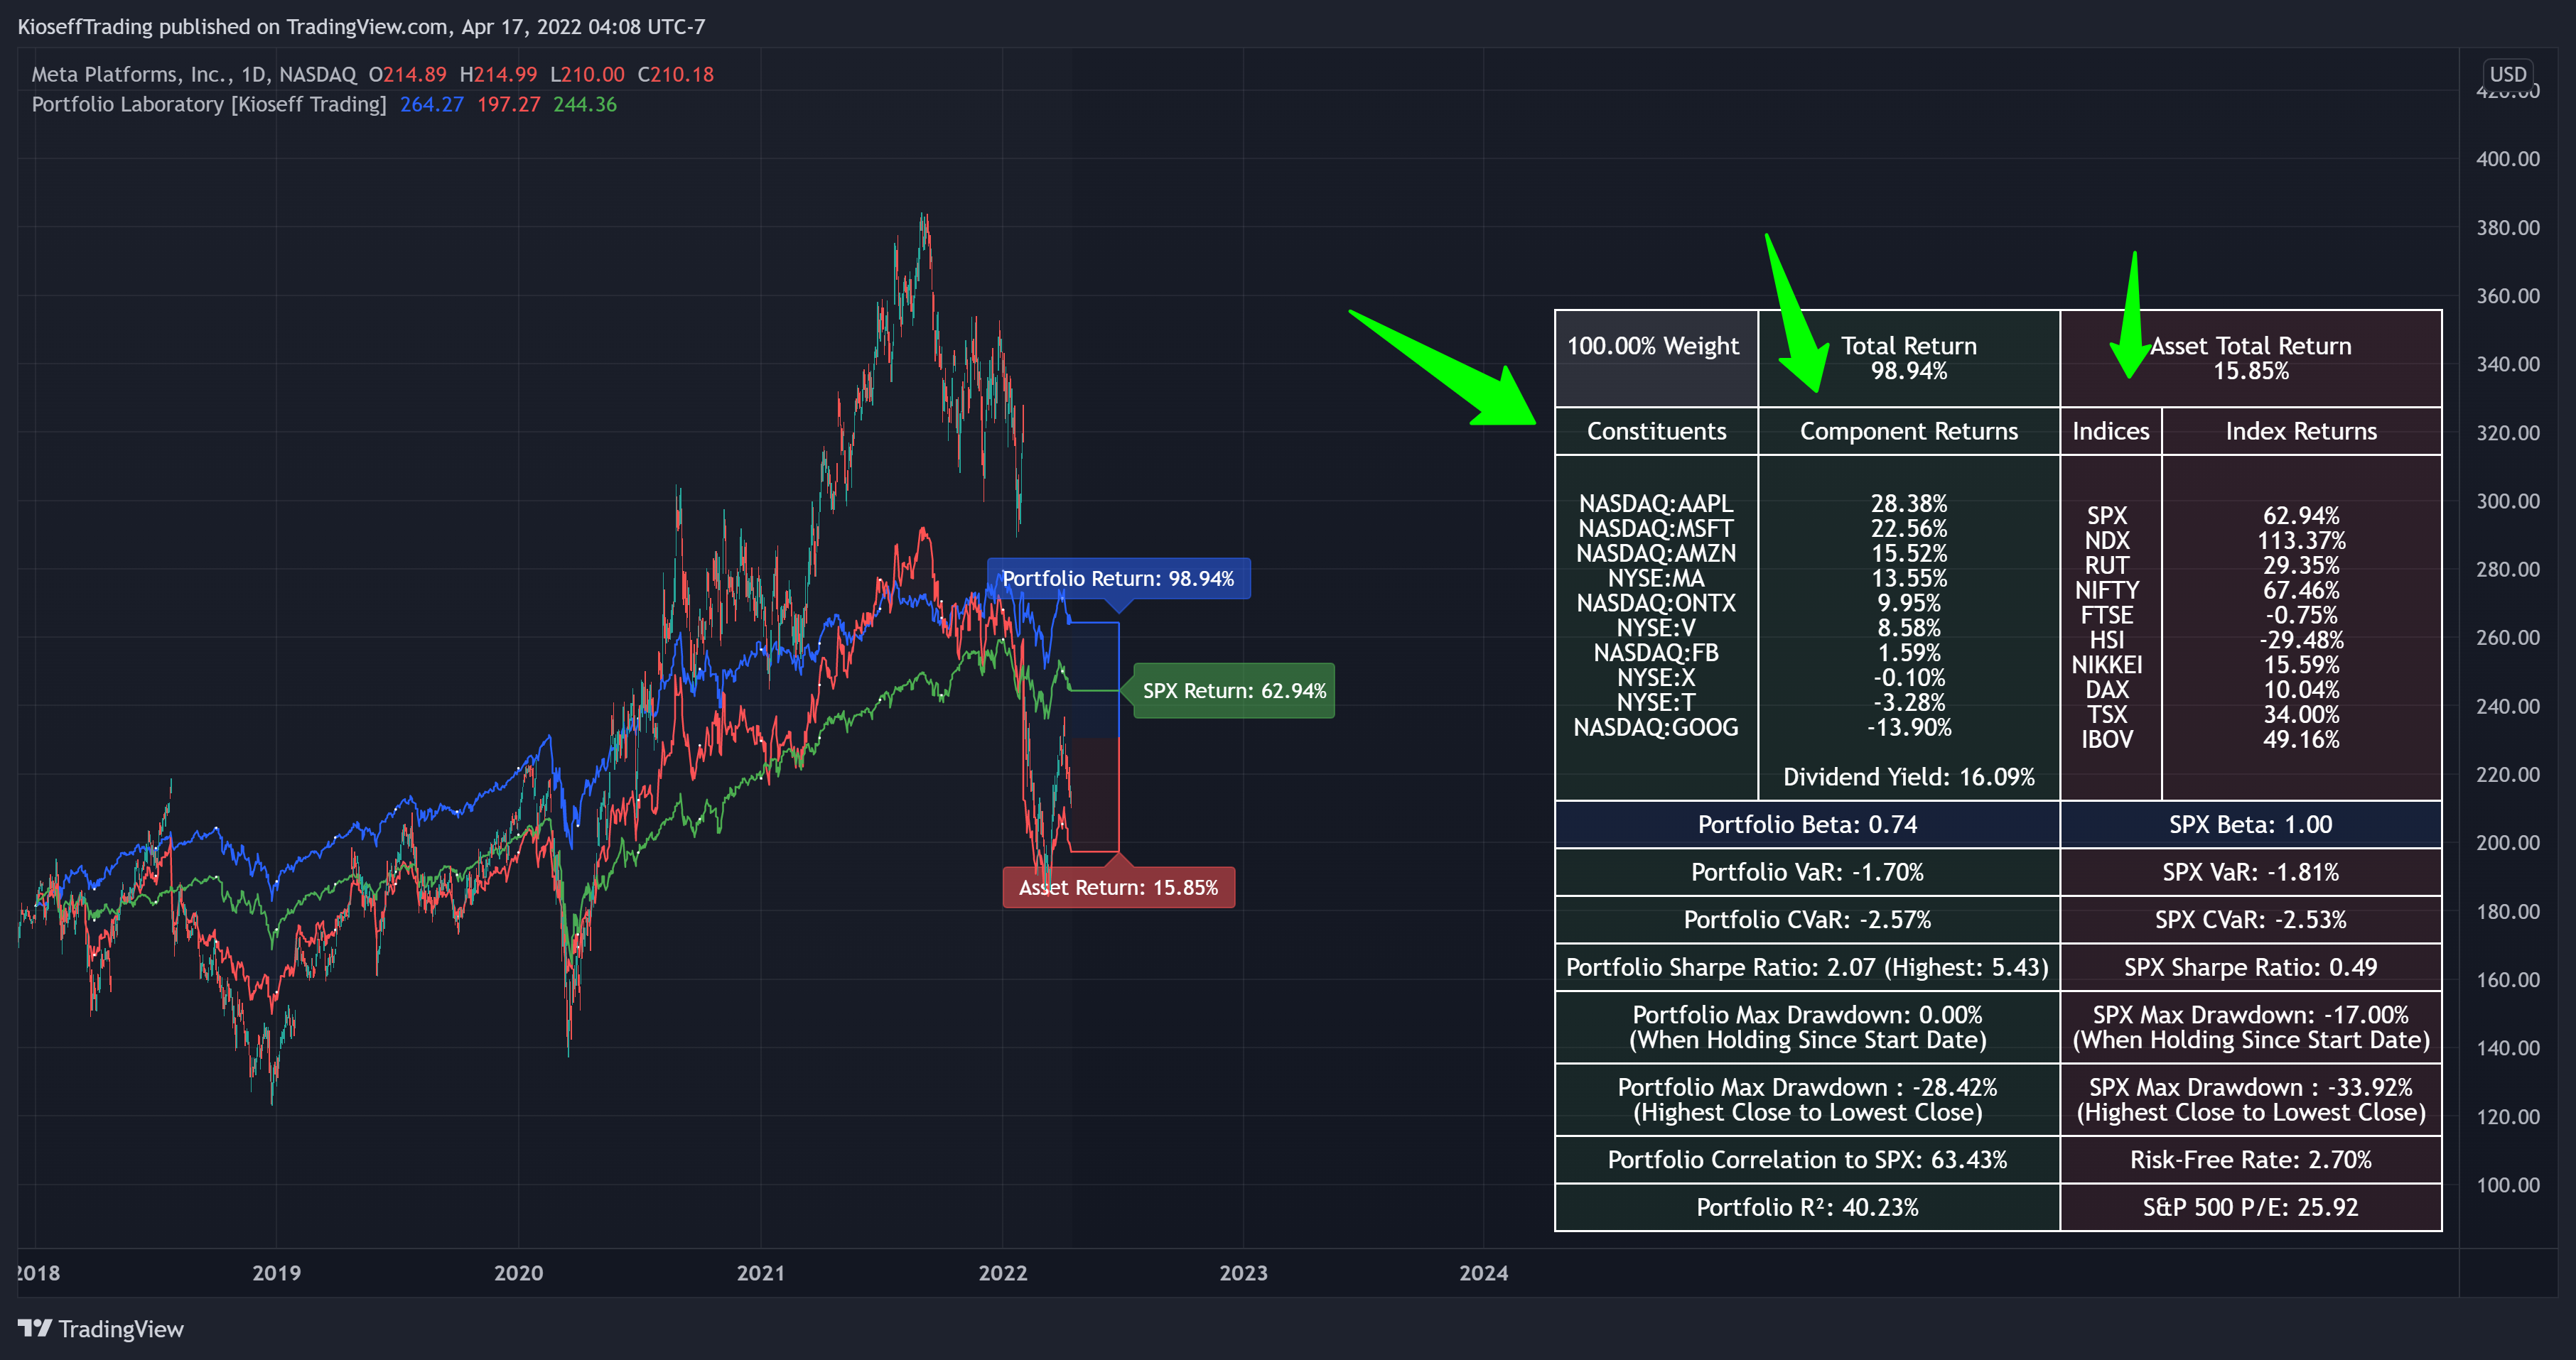Screen dimensions: 2576x1360
Task: Click the Asset Return: 15.85% label
Action: (1118, 887)
